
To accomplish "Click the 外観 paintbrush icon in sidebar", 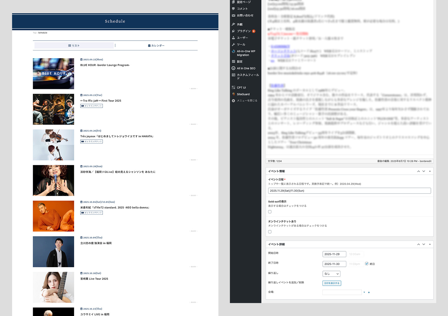I will point(233,24).
